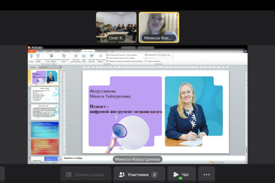Select Олег К. video thumbnail

pyautogui.click(x=116, y=27)
